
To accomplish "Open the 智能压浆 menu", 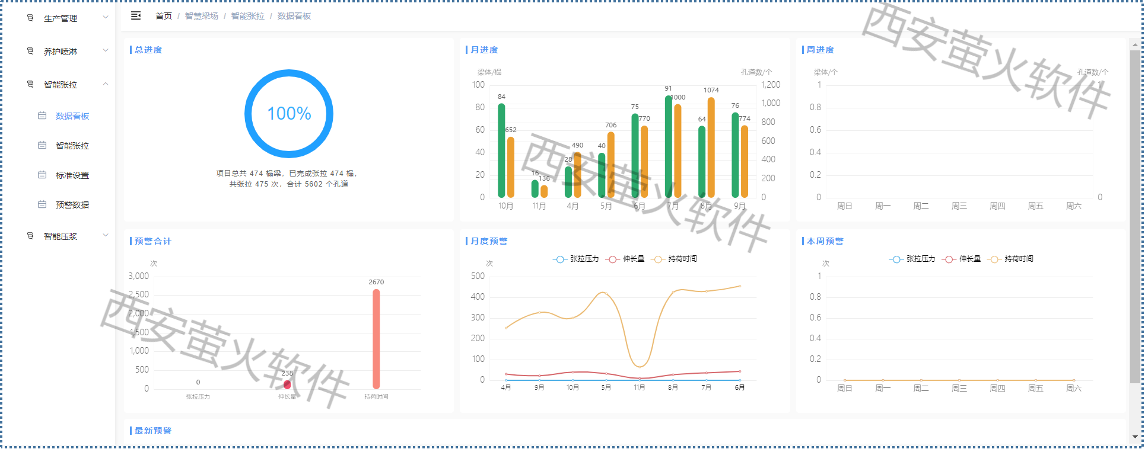I will coord(61,236).
